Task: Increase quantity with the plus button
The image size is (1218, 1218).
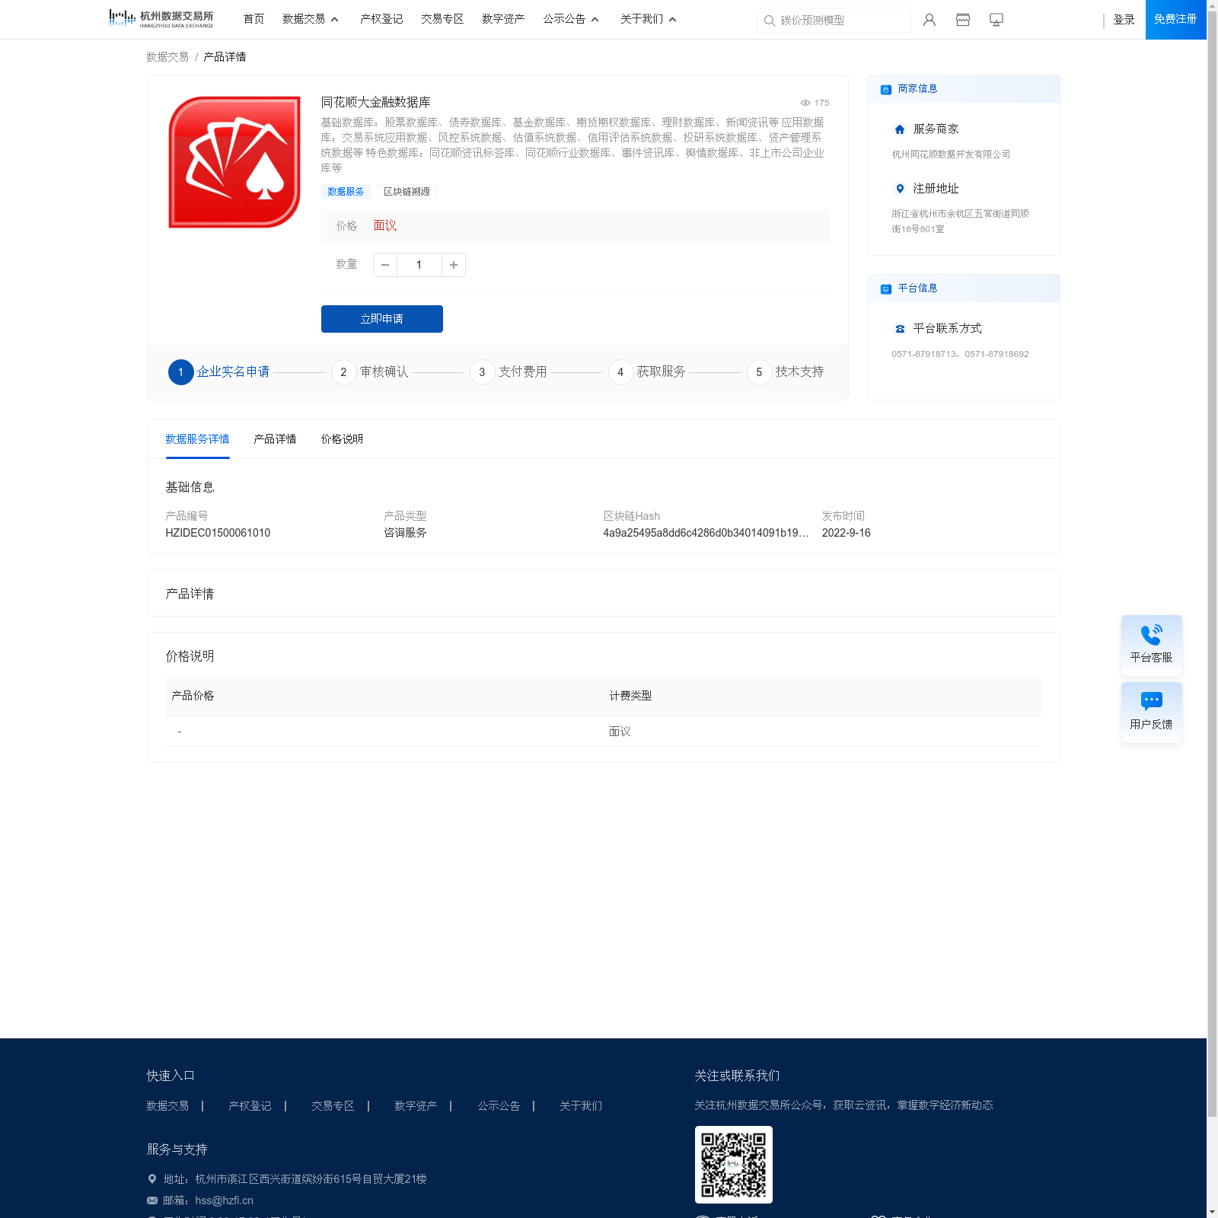Action: pos(454,265)
